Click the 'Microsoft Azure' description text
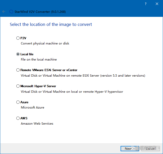163x154 pixels. point(32,108)
